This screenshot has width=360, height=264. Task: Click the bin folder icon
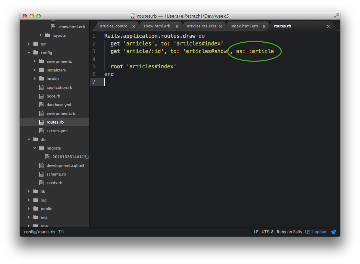point(36,44)
